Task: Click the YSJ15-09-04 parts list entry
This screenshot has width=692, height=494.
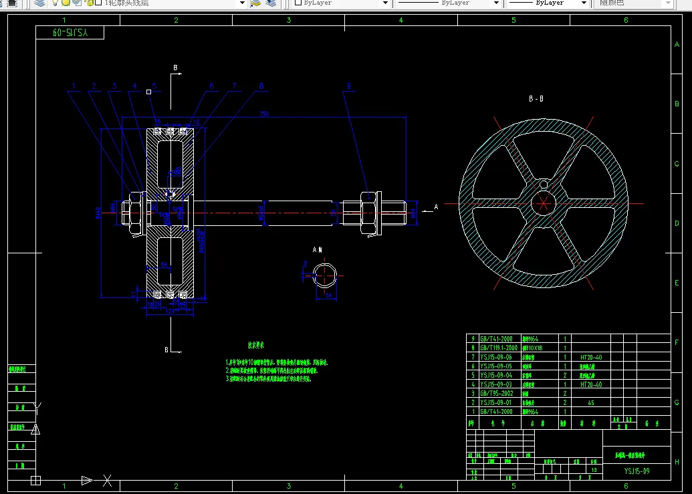Action: click(x=496, y=376)
